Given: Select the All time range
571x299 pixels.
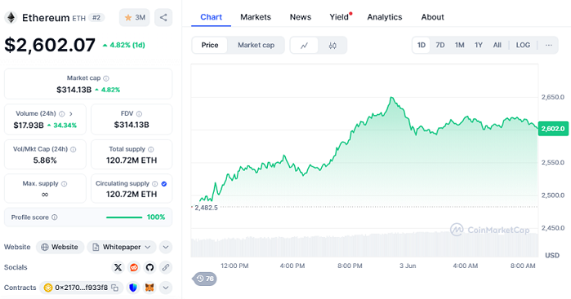Looking at the screenshot, I should tap(497, 45).
